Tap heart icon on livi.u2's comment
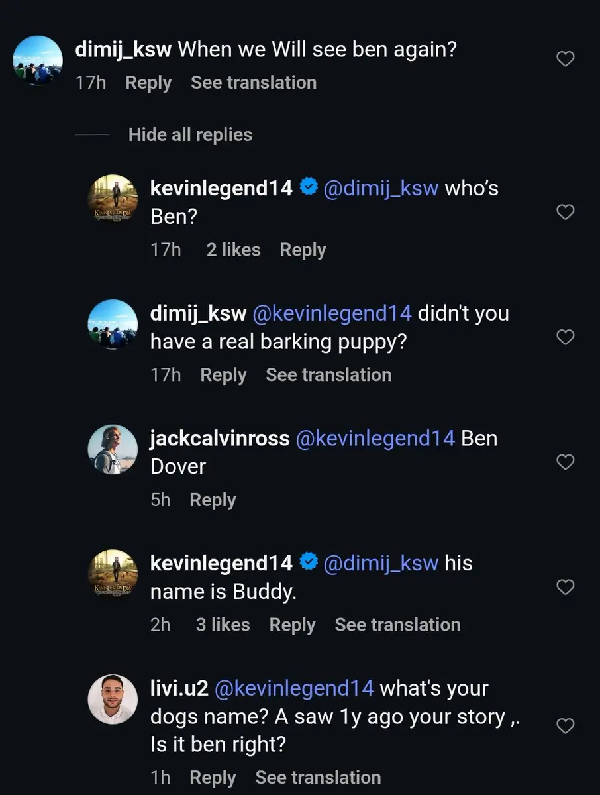This screenshot has height=795, width=600. point(565,726)
